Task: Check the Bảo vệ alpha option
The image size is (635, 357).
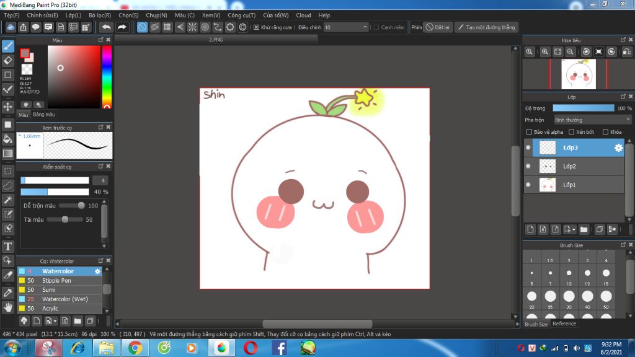Action: tap(529, 132)
